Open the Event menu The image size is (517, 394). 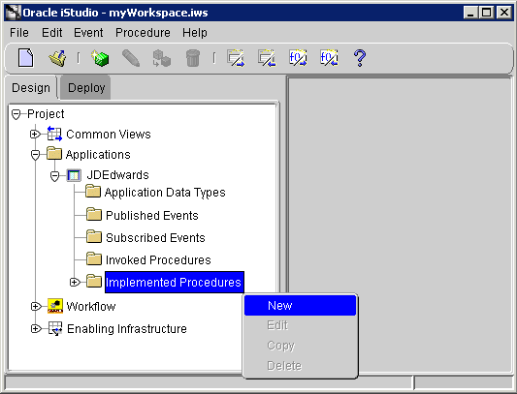[88, 33]
